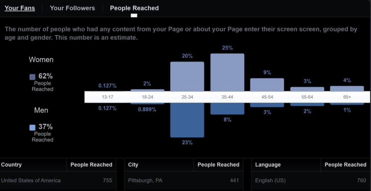Click the Language column header
The height and width of the screenshot is (191, 371).
point(268,165)
